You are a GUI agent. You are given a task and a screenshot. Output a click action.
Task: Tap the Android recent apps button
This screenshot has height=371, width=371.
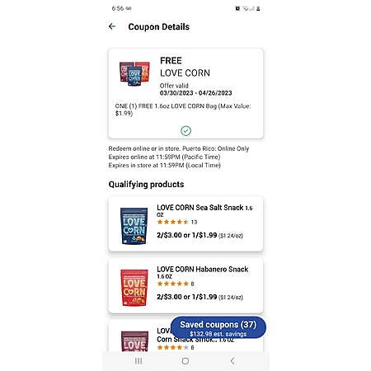pos(139,361)
